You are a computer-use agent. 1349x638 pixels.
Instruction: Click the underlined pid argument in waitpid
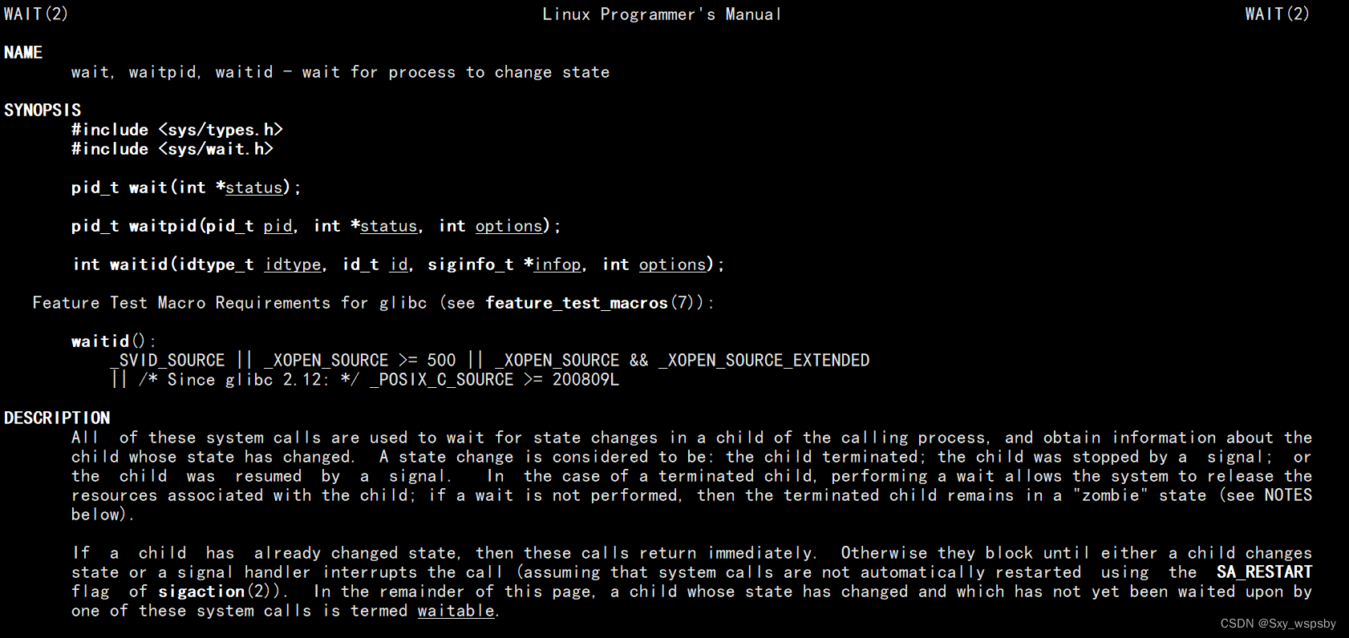pyautogui.click(x=277, y=226)
